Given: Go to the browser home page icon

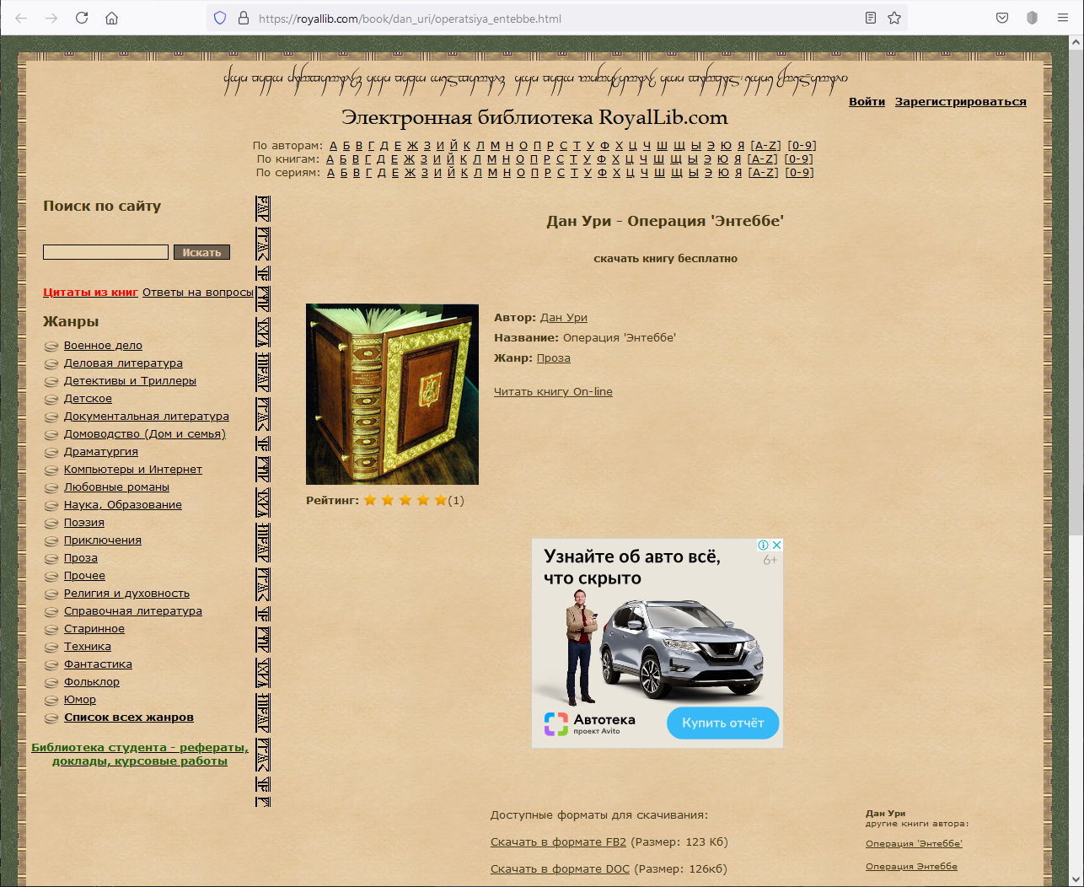Looking at the screenshot, I should click(x=111, y=18).
